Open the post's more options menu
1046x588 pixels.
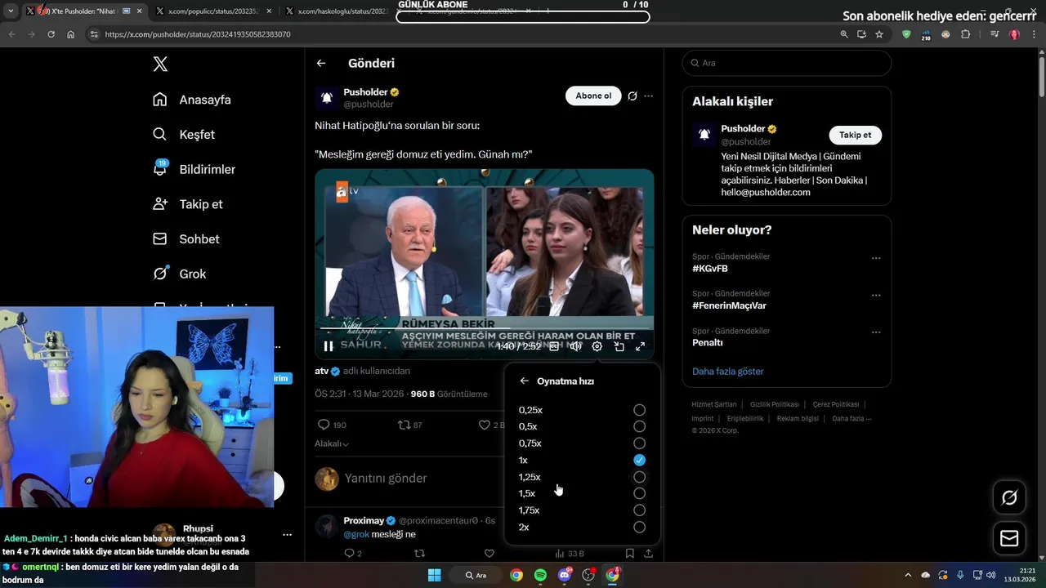pyautogui.click(x=648, y=96)
